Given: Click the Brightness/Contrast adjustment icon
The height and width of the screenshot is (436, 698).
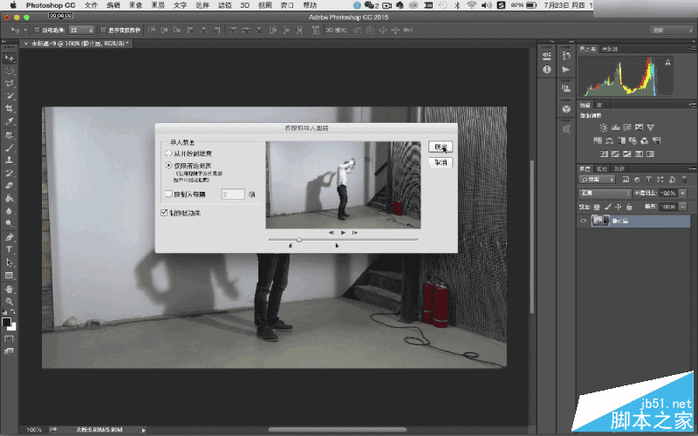Looking at the screenshot, I should coord(602,127).
